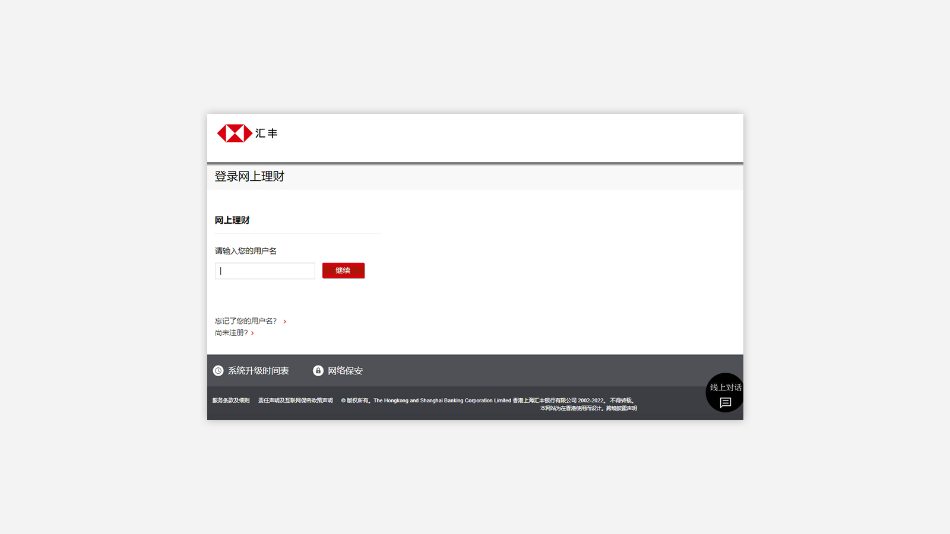Click the 汇丰 brand text
The image size is (950, 534).
coord(267,133)
